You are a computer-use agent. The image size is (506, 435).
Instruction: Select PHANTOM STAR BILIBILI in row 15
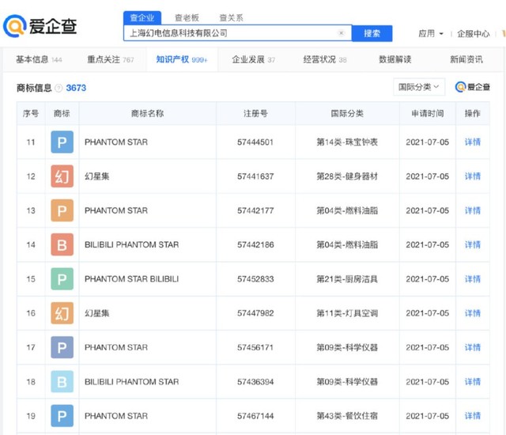point(132,279)
